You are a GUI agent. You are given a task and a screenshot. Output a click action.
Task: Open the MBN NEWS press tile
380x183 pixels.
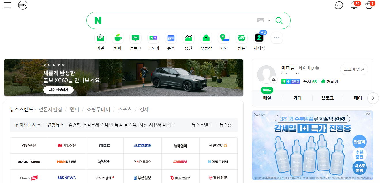pyautogui.click(x=67, y=162)
